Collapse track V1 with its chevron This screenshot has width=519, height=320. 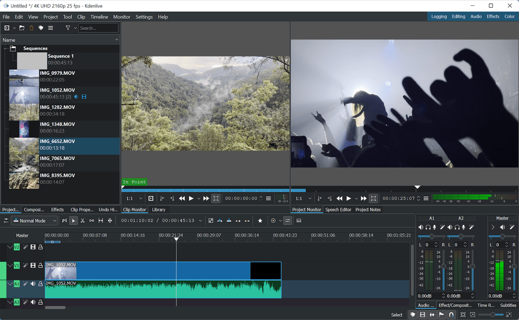(x=10, y=265)
